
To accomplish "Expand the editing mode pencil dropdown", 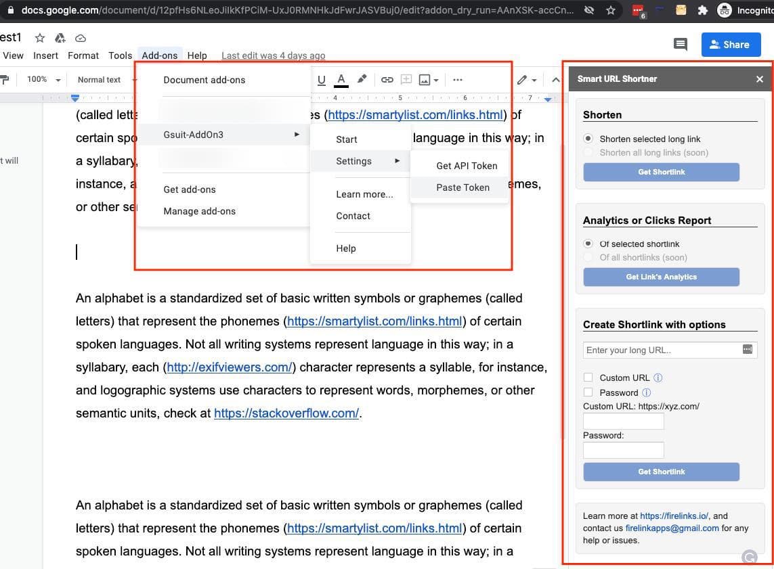I will point(526,80).
